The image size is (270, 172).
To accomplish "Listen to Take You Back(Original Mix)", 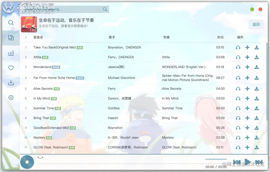I will pyautogui.click(x=238, y=47).
